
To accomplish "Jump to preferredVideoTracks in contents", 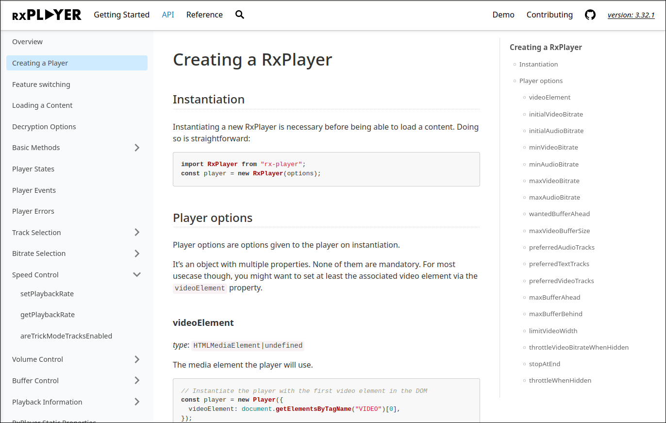I will [x=561, y=281].
